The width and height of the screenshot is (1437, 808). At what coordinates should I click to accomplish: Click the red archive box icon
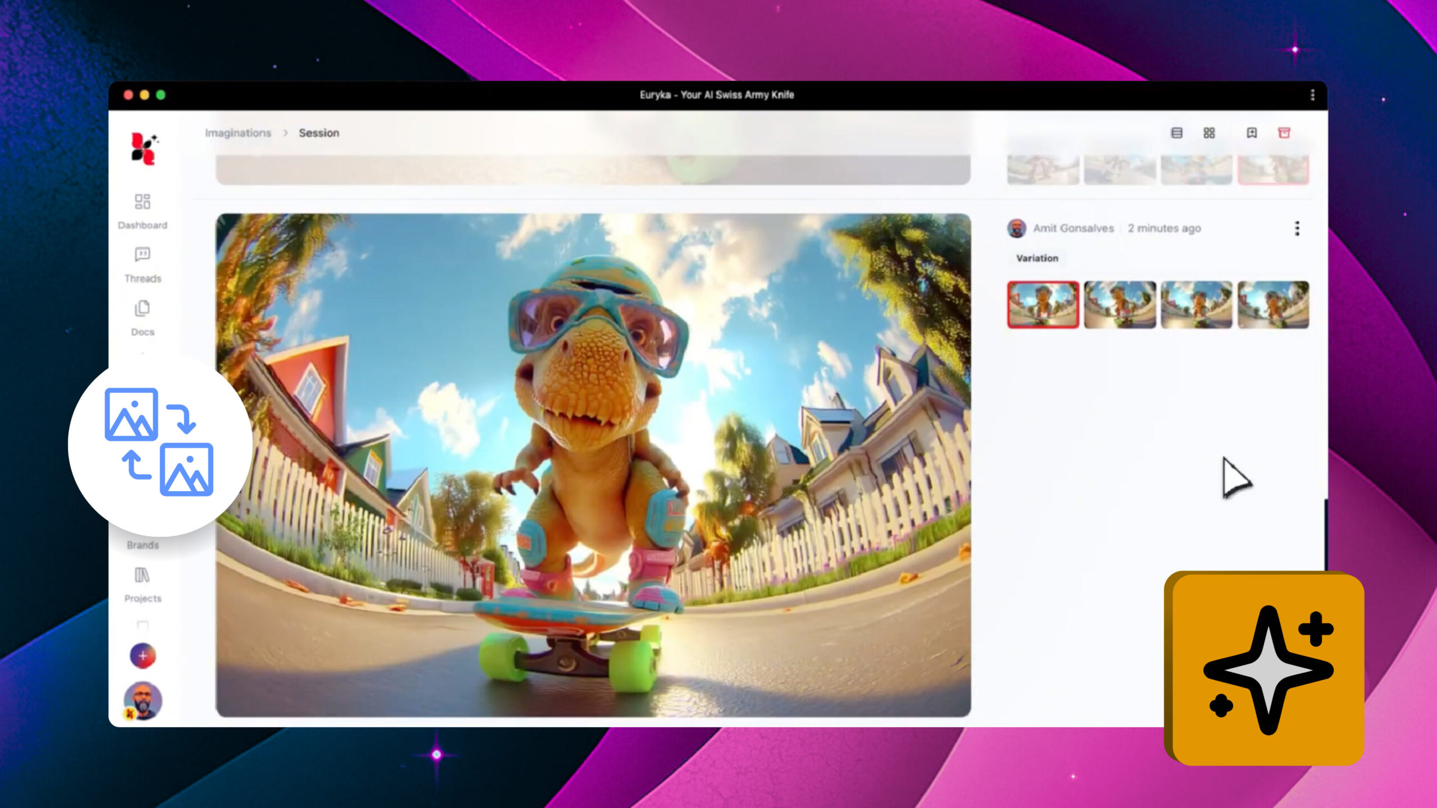[x=1284, y=133]
